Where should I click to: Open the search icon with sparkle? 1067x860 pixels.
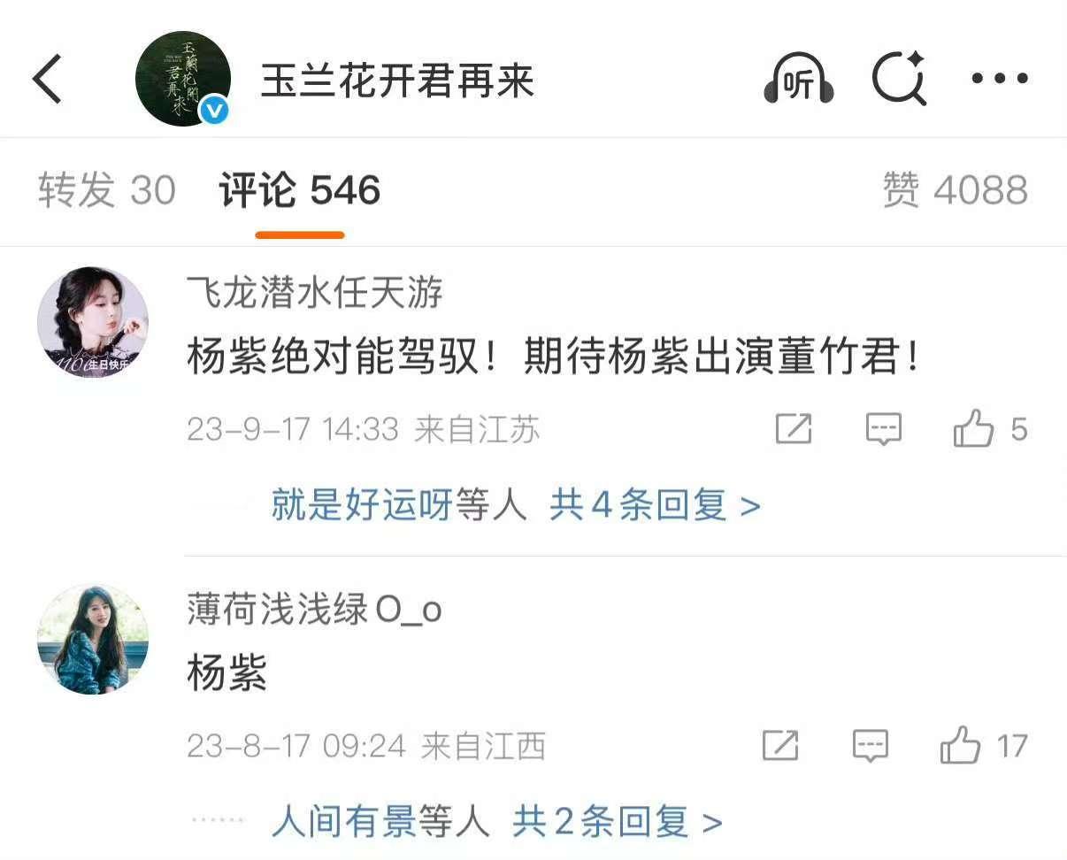(x=898, y=79)
